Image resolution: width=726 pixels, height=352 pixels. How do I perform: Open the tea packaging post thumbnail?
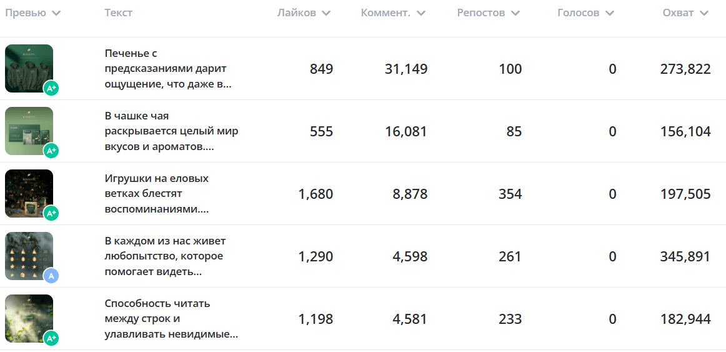(28, 129)
